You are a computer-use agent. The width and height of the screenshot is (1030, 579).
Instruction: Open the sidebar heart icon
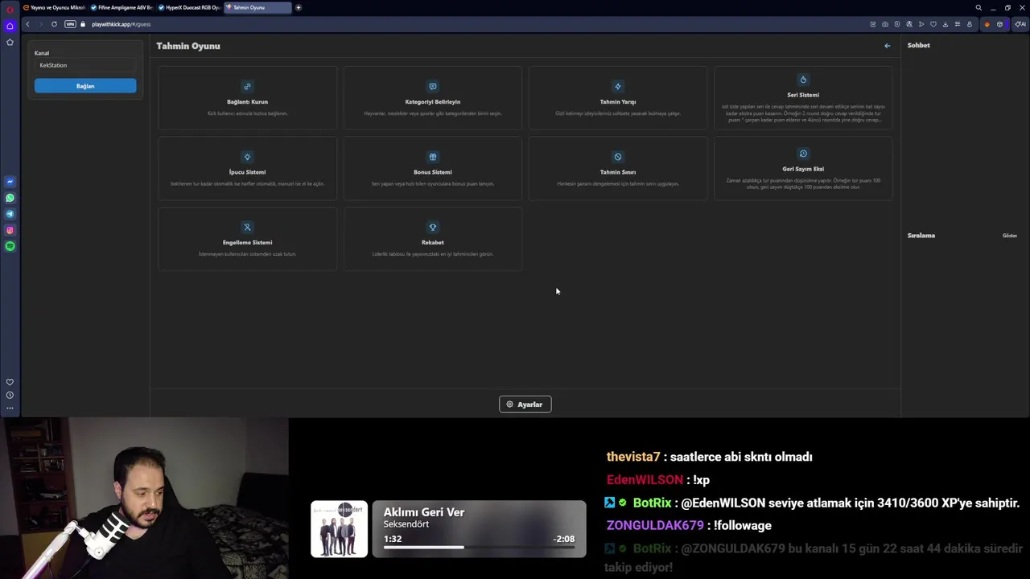(x=10, y=382)
